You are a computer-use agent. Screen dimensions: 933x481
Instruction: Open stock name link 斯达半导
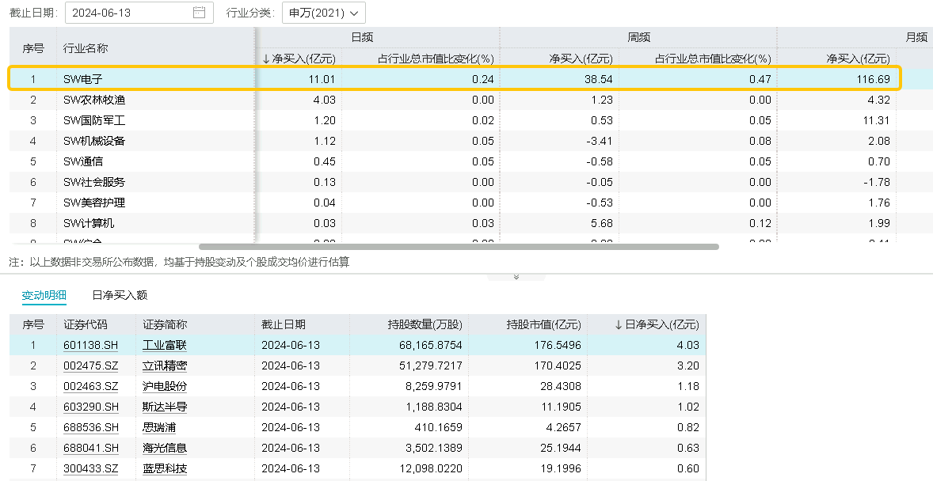[x=165, y=407]
